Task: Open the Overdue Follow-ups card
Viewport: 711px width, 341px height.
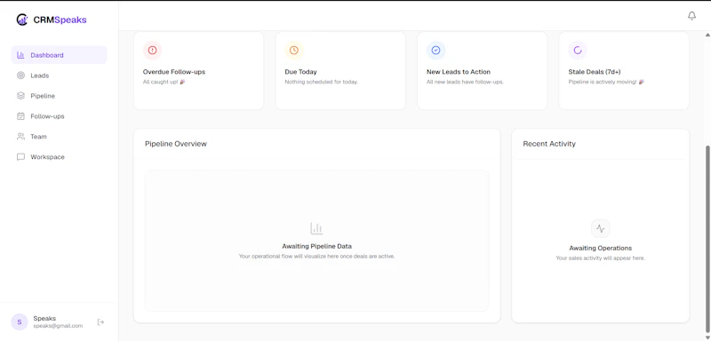Action: (x=198, y=71)
